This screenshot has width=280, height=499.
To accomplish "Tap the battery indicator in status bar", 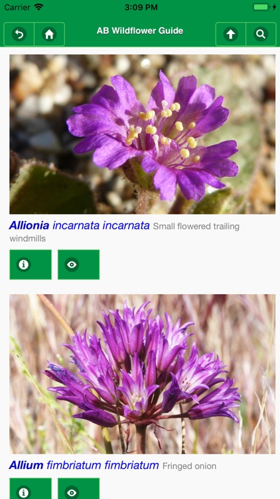I will coord(261,7).
